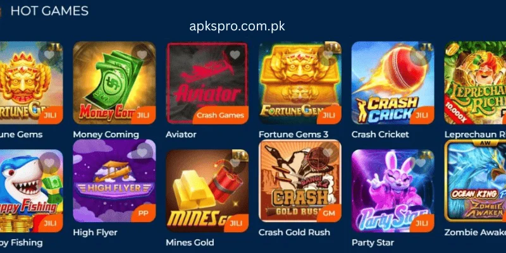
Task: Select the PP provider badge on High Flyer
Action: [144, 213]
